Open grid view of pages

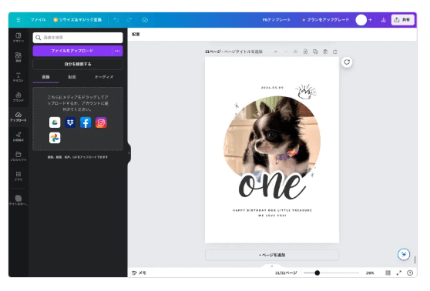388,273
